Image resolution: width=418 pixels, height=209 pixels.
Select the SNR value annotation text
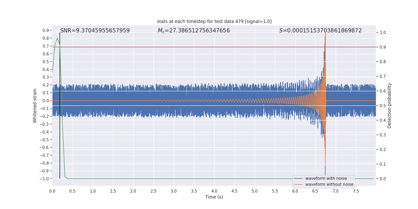pyautogui.click(x=95, y=31)
